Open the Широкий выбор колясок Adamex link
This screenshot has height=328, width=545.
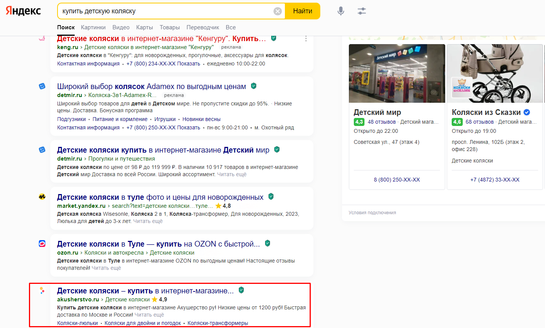click(x=152, y=86)
